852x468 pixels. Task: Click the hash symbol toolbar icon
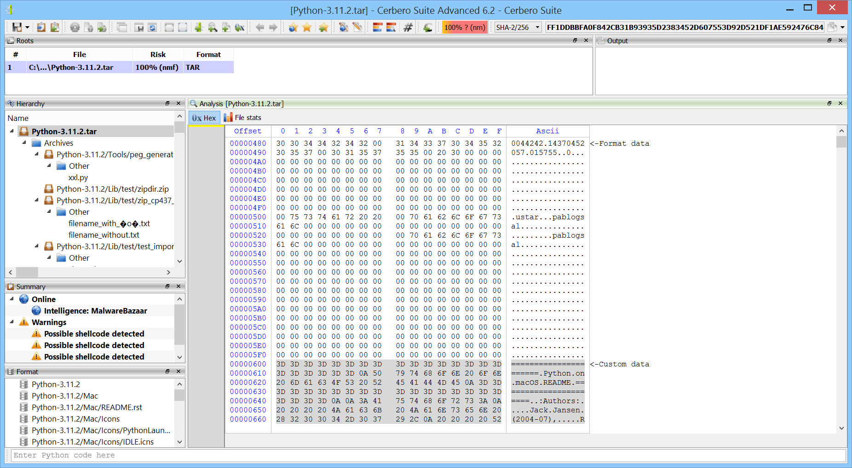click(x=408, y=27)
